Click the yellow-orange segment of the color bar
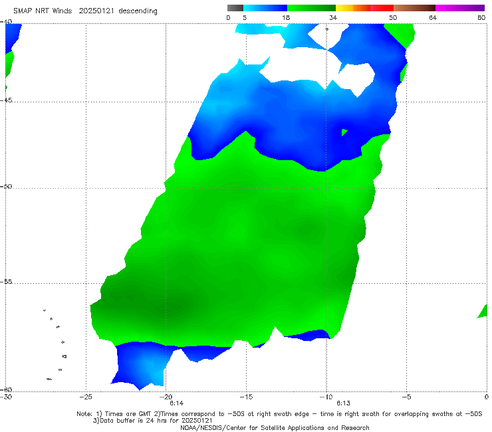The image size is (492, 432). point(353,8)
